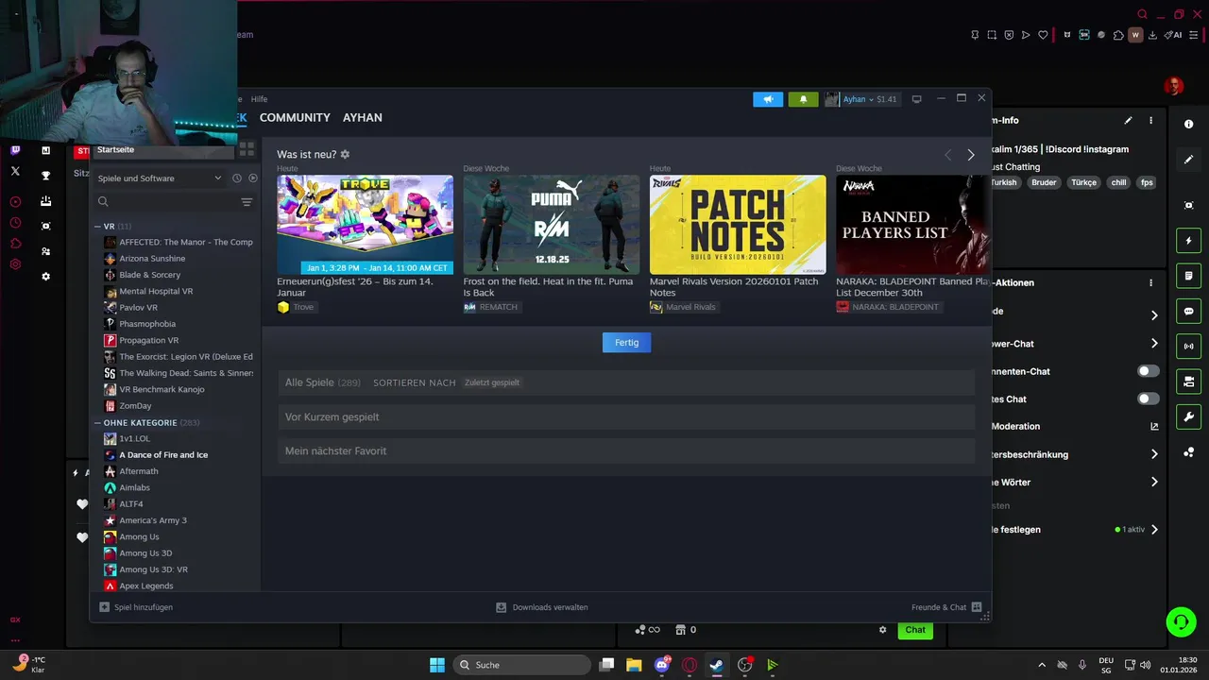This screenshot has width=1209, height=680.
Task: Click 'Spiel hinzufügen' at bottom
Action: (136, 607)
